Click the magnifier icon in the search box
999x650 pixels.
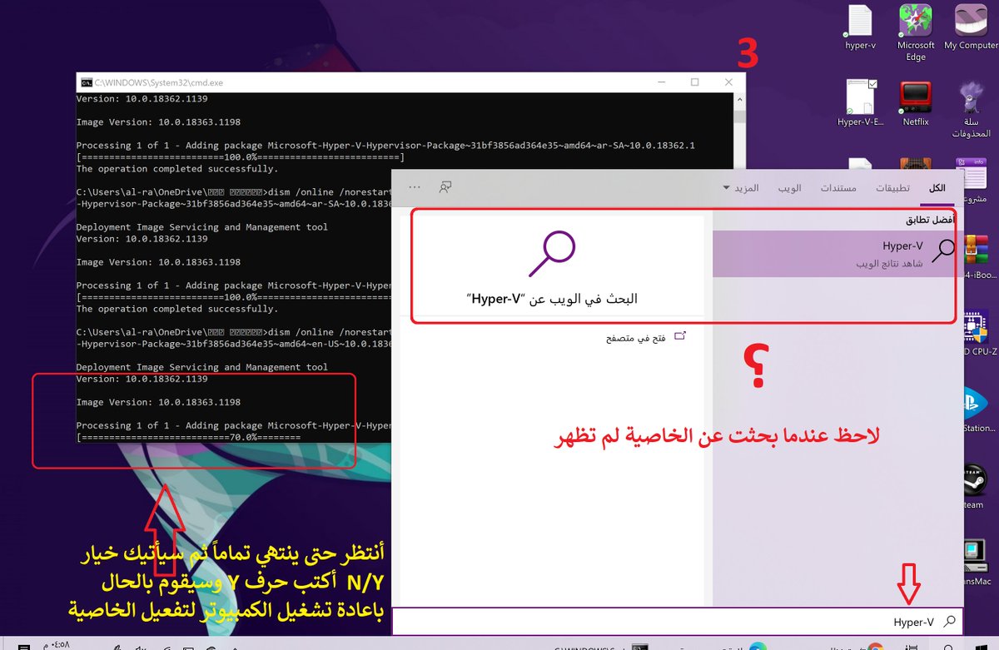(x=950, y=622)
